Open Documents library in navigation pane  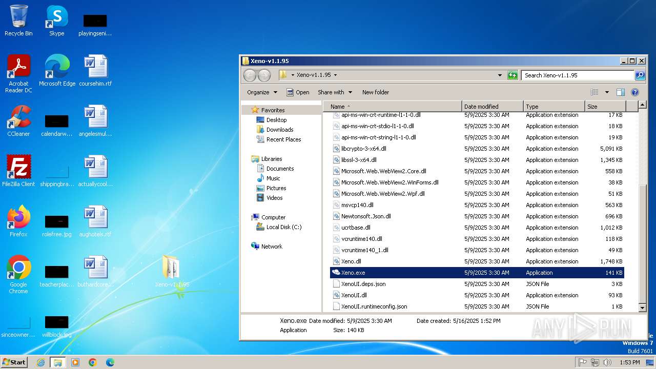pyautogui.click(x=280, y=169)
